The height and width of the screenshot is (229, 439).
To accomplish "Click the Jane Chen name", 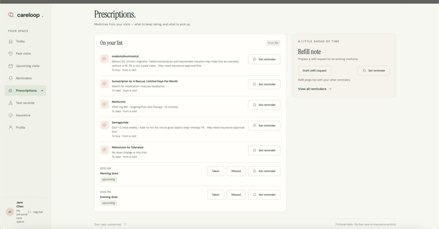I will [x=20, y=204].
